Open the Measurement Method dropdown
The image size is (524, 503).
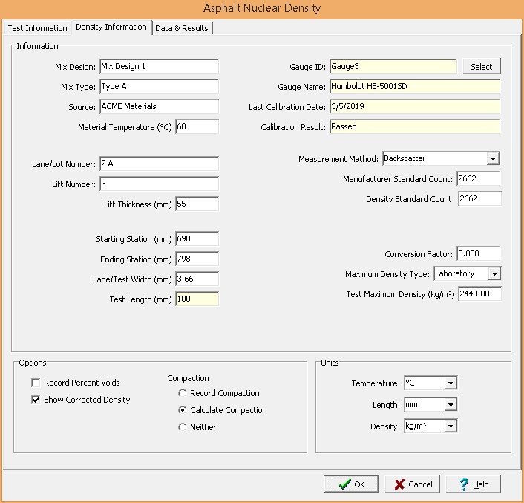pyautogui.click(x=492, y=159)
